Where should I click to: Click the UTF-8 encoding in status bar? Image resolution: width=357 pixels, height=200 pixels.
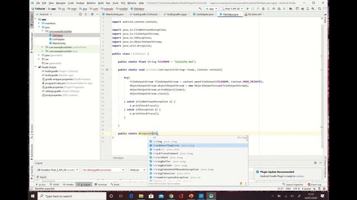pos(296,188)
